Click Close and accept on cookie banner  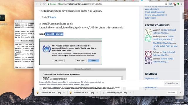tap(172, 83)
